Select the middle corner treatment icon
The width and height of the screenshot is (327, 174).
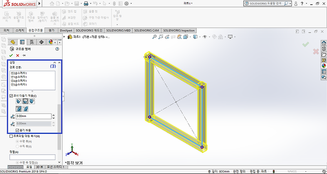pyautogui.click(x=25, y=101)
